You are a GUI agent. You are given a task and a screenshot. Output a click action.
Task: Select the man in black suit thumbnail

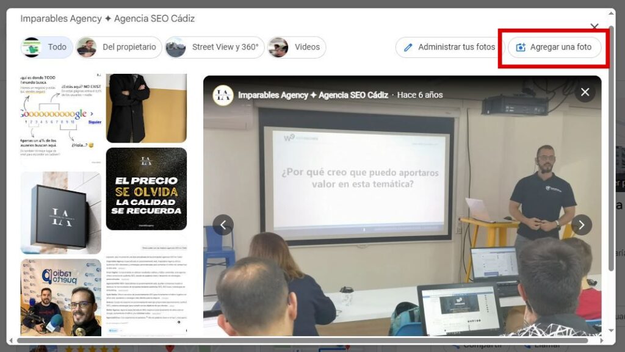(146, 108)
